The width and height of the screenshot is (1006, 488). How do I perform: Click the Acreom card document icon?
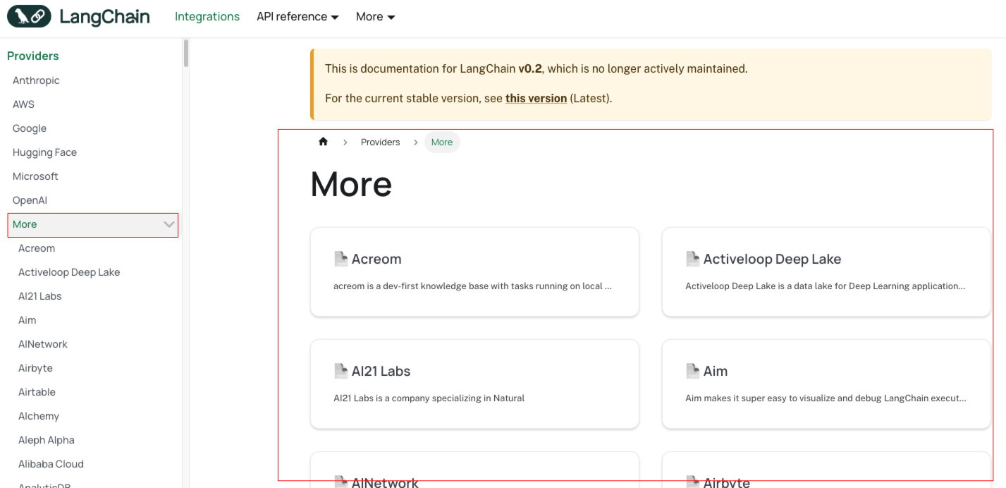[x=341, y=259]
